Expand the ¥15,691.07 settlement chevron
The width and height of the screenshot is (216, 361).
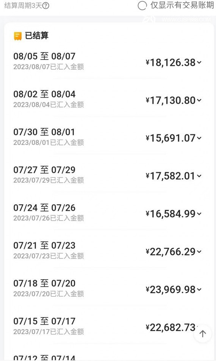(199, 138)
